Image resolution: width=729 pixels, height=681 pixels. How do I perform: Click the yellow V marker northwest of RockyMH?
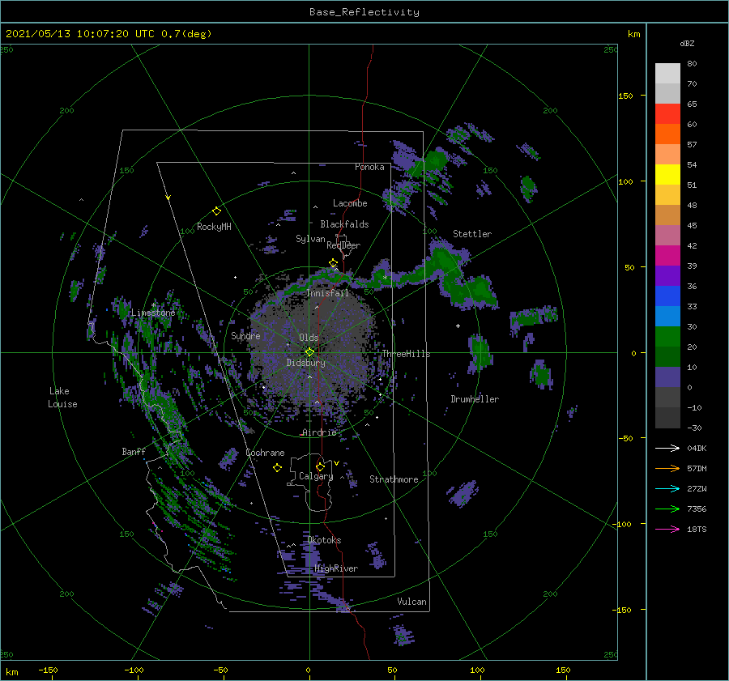[168, 198]
